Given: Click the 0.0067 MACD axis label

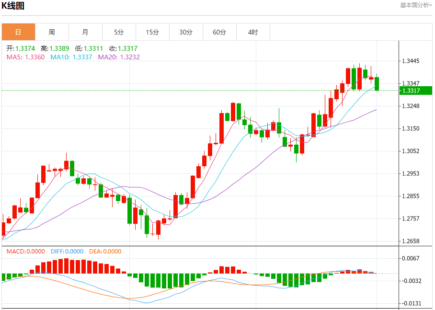Looking at the screenshot, I should click(411, 258).
